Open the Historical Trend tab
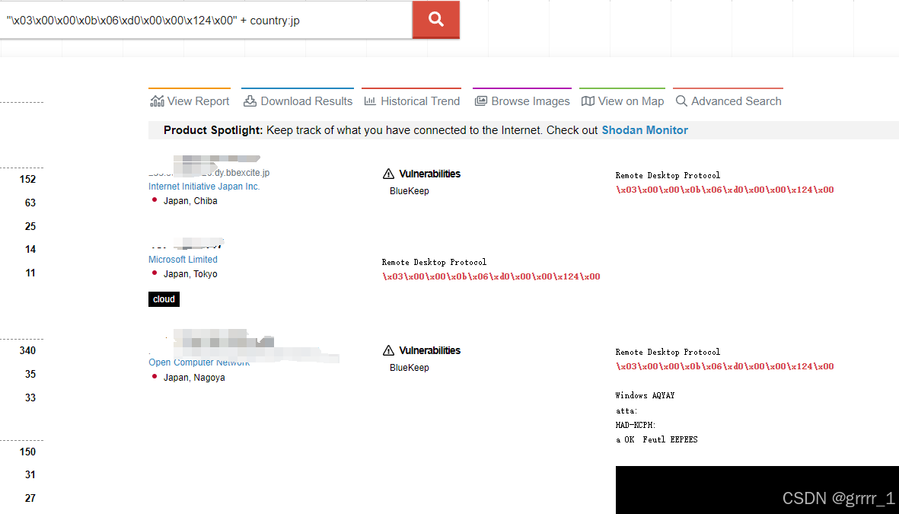This screenshot has height=514, width=899. [x=412, y=101]
